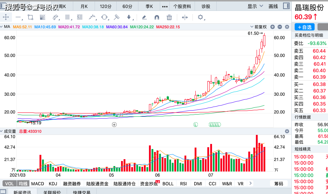Click MA5:52.11 legend label
Viewport: 328px width, 194px height.
(22, 27)
